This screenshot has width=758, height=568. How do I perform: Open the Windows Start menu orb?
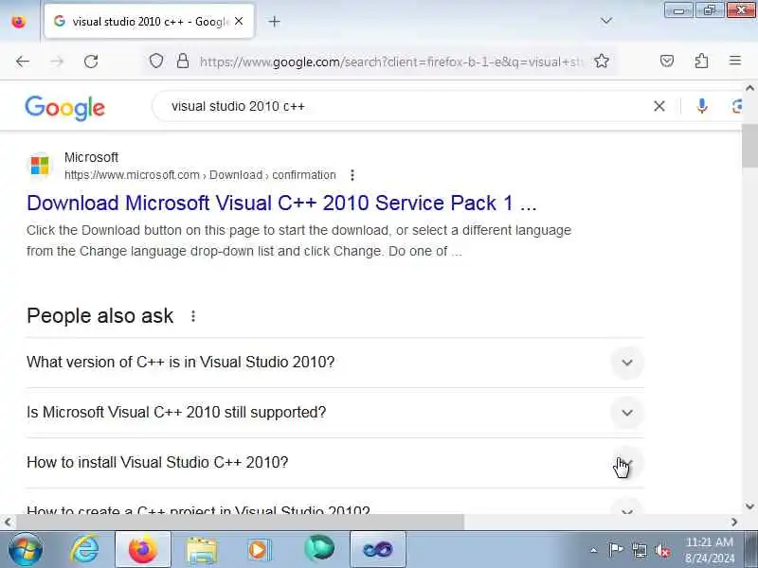coord(26,549)
